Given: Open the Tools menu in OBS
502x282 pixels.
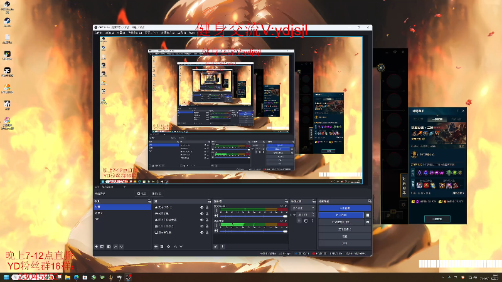Looking at the screenshot, I should tap(182, 33).
